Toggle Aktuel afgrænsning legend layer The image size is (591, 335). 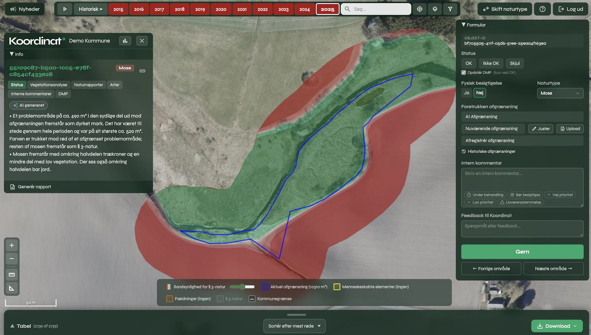(x=265, y=287)
